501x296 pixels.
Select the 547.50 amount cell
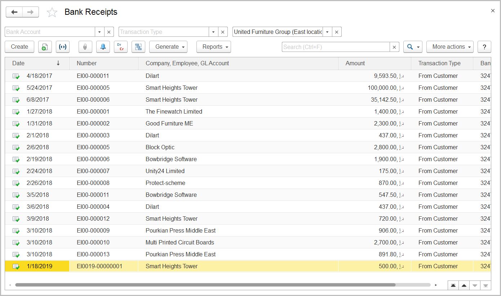coord(375,195)
